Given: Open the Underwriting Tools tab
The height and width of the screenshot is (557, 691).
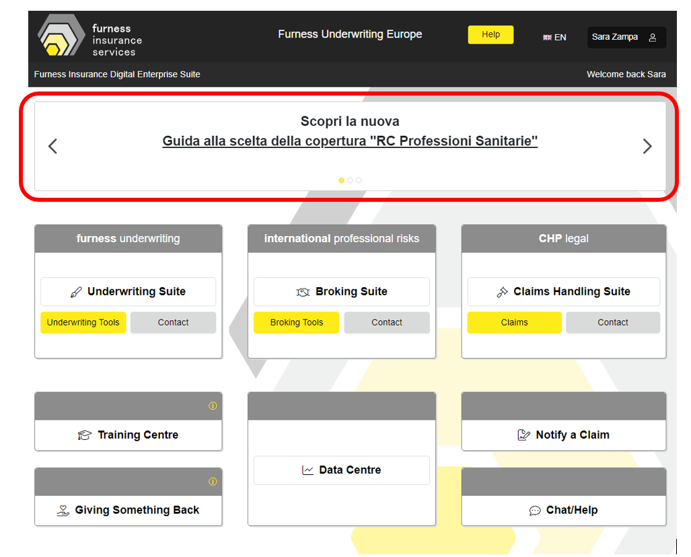Looking at the screenshot, I should pos(83,322).
